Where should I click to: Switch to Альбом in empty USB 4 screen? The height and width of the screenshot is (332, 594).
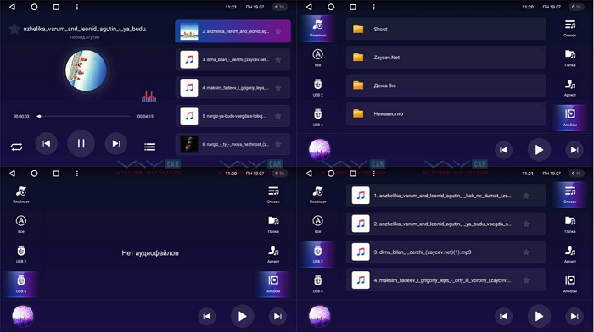(x=273, y=284)
